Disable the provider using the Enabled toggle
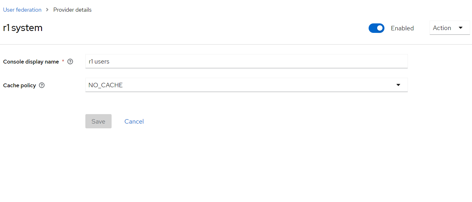Screen dimensions: 472x202 [x=377, y=28]
